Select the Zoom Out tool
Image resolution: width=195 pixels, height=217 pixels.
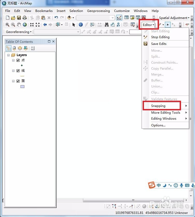coord(13,25)
